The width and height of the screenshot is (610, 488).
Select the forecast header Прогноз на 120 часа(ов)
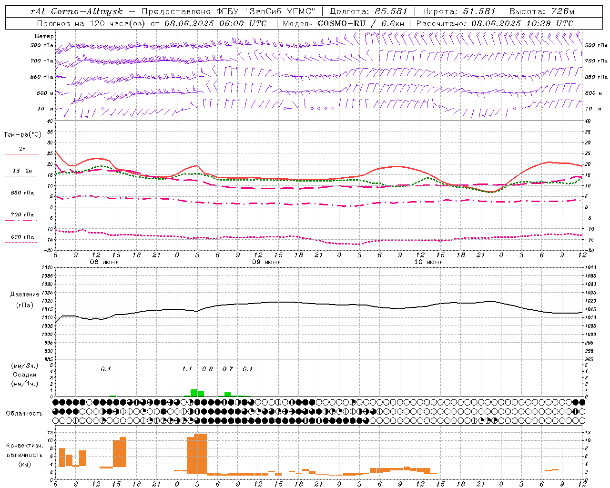tap(91, 23)
